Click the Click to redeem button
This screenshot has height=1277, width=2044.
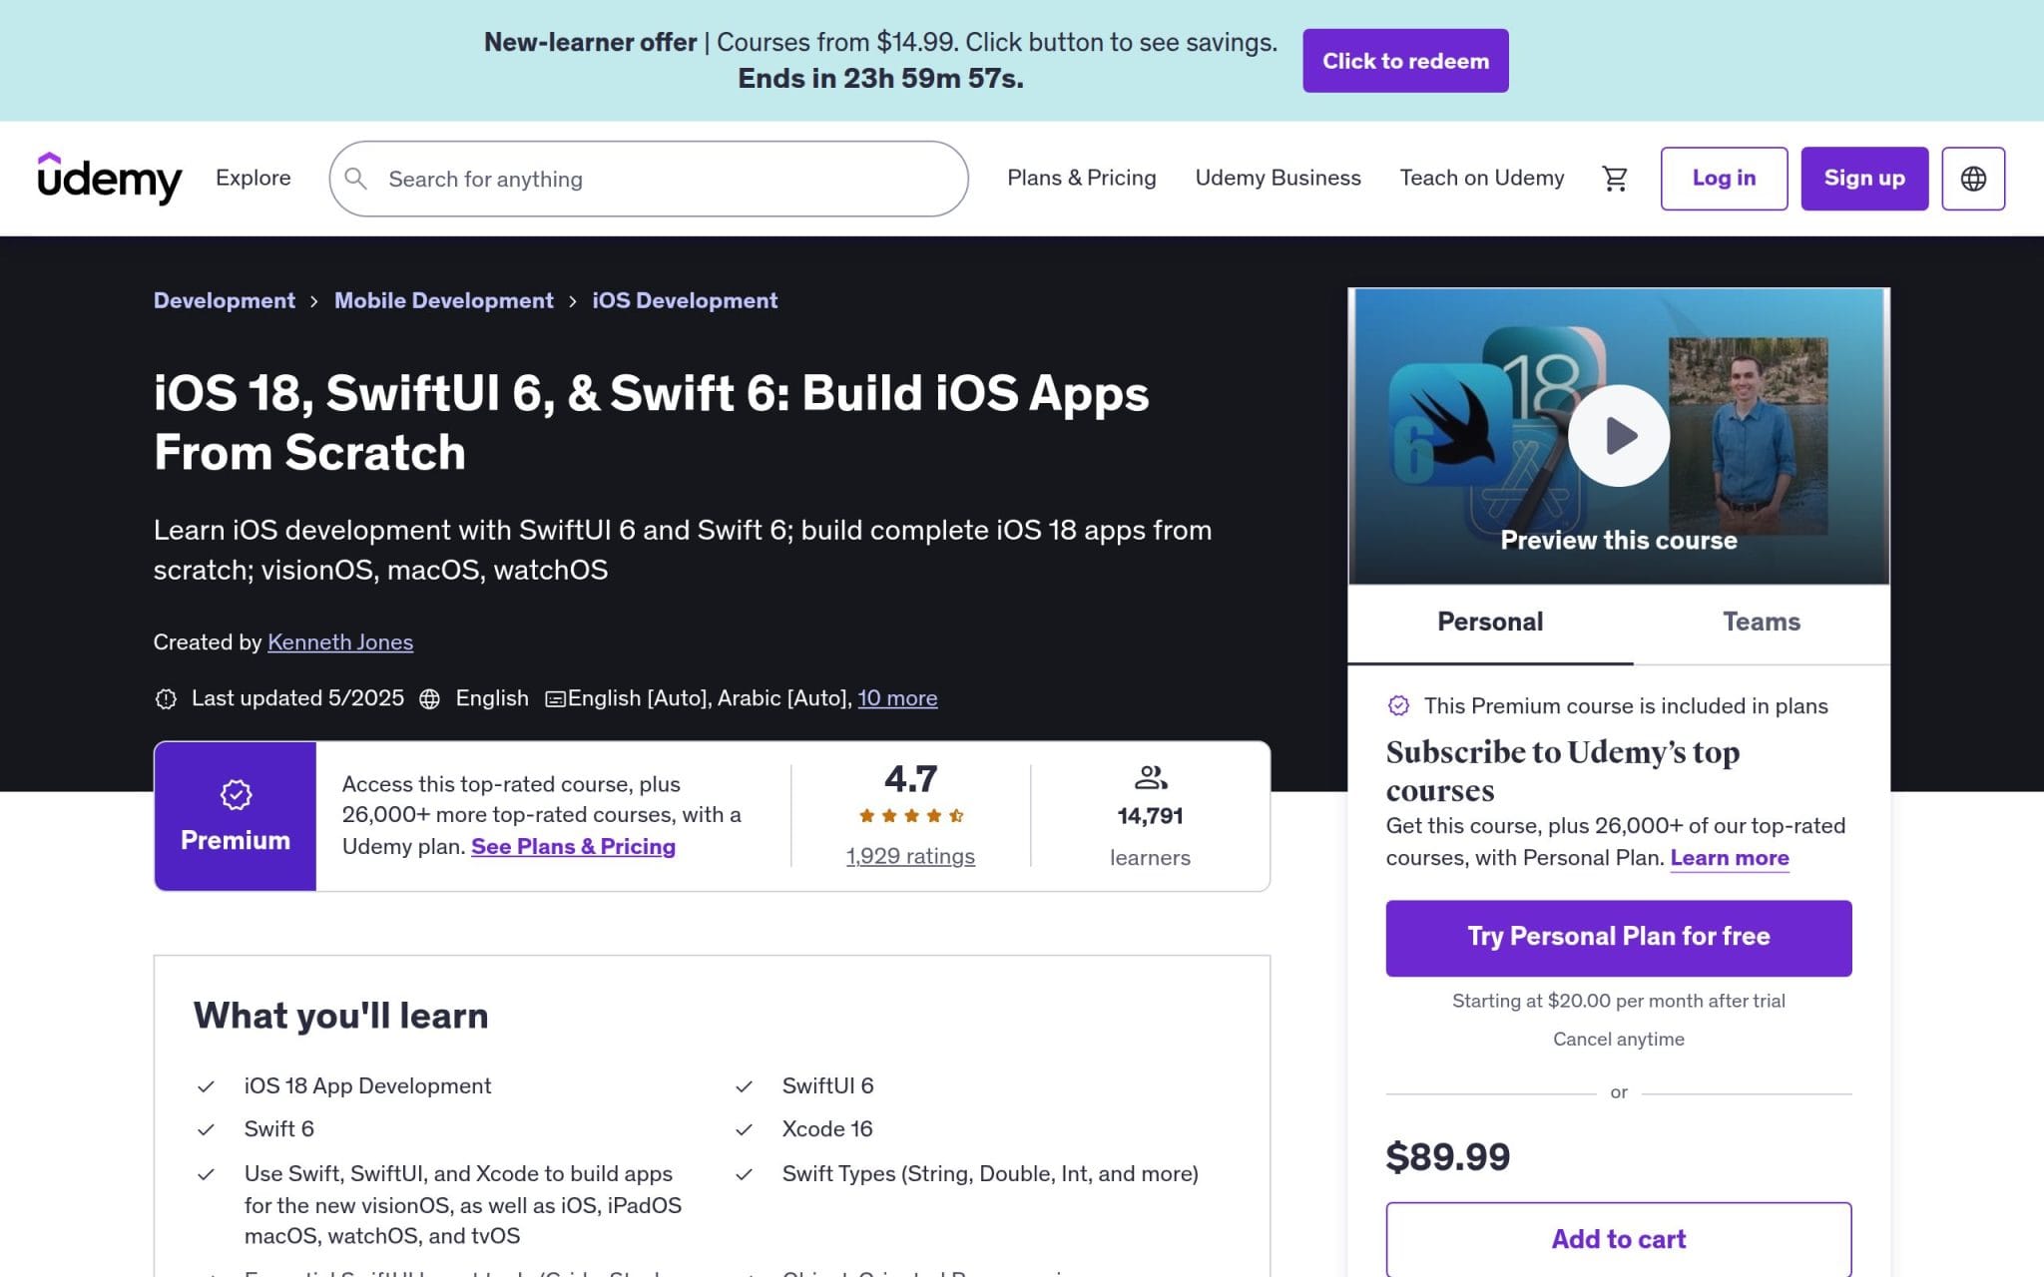1405,61
